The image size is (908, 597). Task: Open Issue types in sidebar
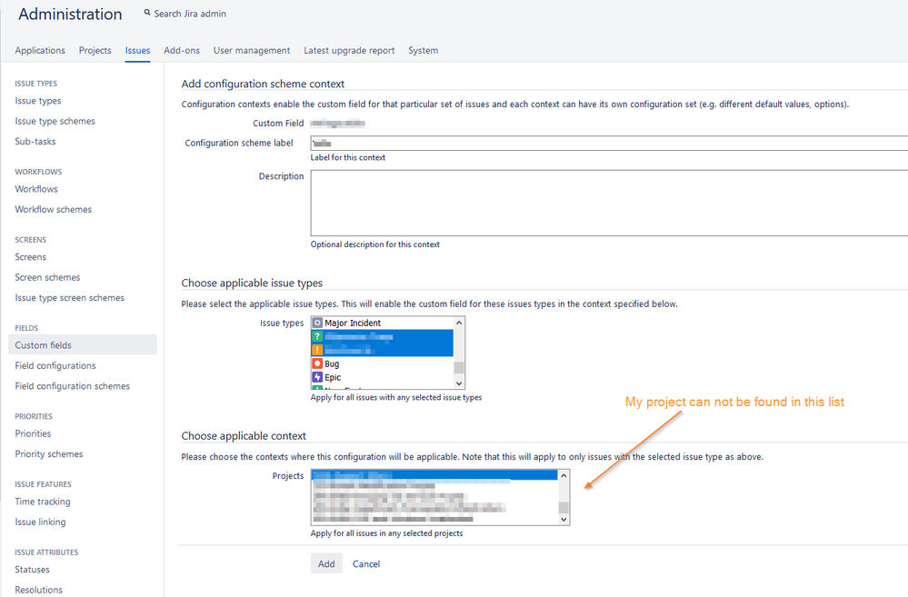coord(38,101)
